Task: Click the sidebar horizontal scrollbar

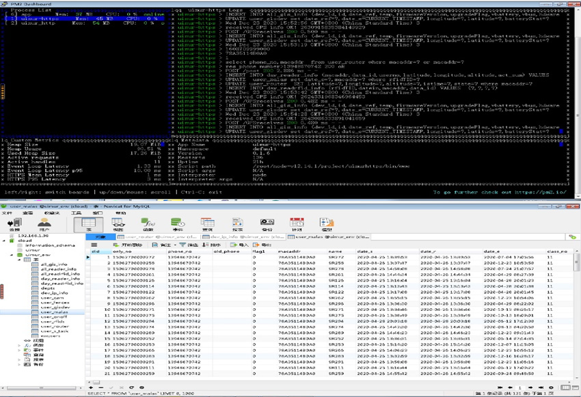Action: click(41, 387)
